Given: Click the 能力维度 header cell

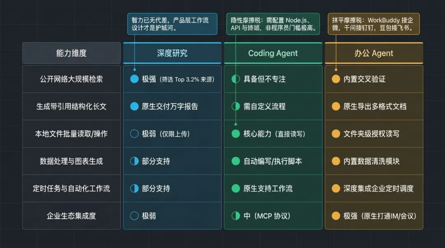Looking at the screenshot, I should (72, 53).
